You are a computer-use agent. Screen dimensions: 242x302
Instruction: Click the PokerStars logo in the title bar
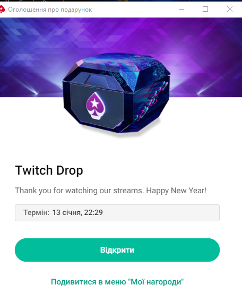(x=2, y=9)
